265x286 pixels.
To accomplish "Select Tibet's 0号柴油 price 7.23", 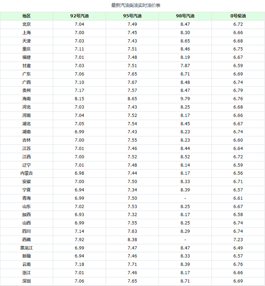I will pos(238,240).
